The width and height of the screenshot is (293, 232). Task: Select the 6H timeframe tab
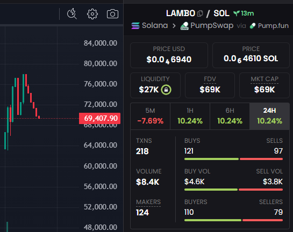click(x=230, y=116)
